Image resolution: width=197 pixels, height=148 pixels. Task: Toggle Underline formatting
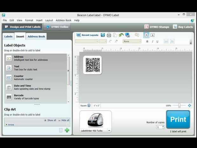pos(157,41)
